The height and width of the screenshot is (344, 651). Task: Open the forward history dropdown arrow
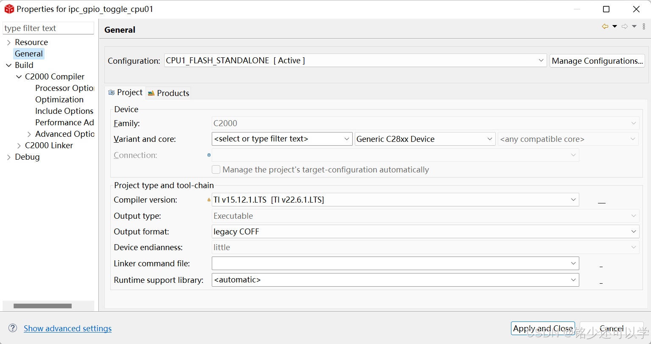[x=634, y=26]
